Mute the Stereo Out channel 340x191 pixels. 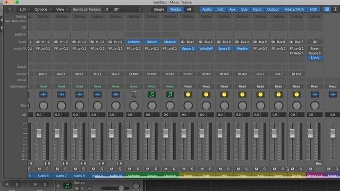point(310,169)
